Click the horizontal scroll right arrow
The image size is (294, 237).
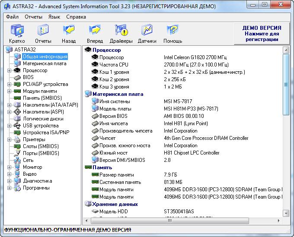pos(278,221)
